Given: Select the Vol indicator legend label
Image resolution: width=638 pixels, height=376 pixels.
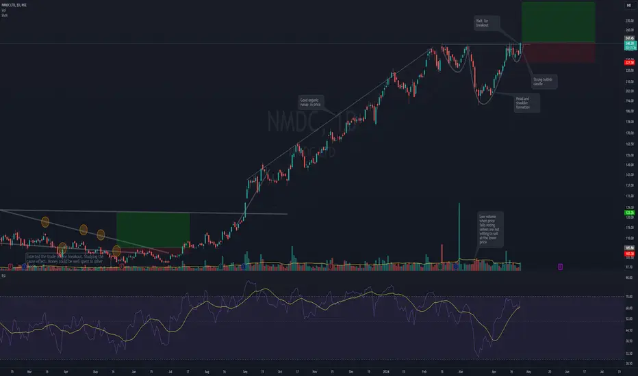Looking at the screenshot, I should coord(3,10).
